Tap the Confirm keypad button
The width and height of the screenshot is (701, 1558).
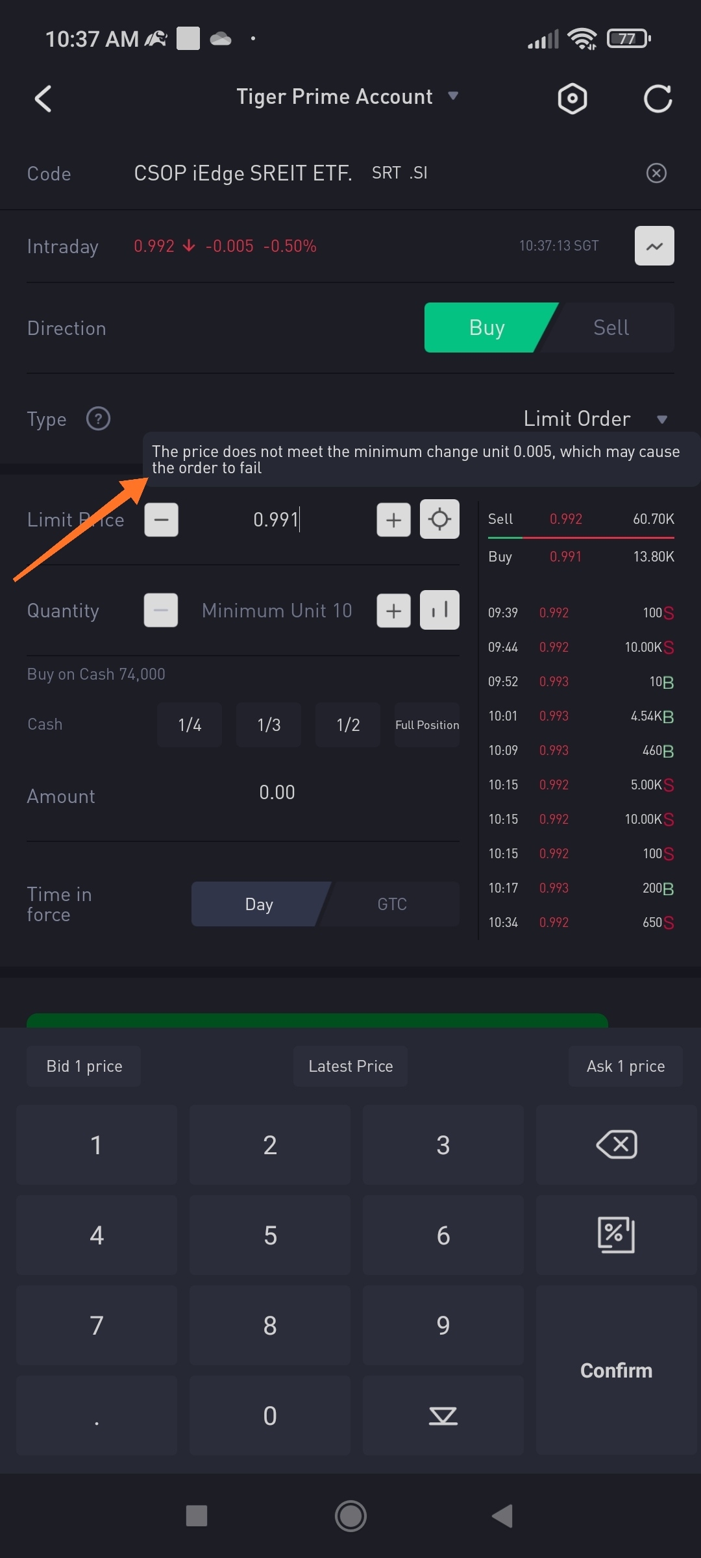pyautogui.click(x=616, y=1370)
